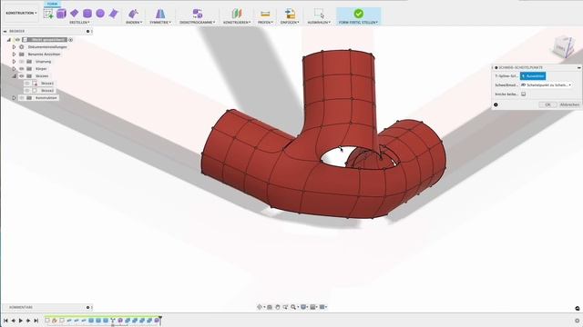Click the Einfügen insert icon
This screenshot has width=583, height=327.
click(290, 14)
